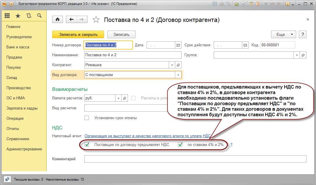
Task: Open Продажи section
Action: click(x=14, y=57)
